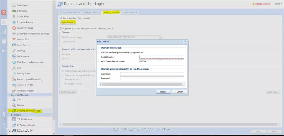
Task: Switch to Authentication Options tab
Action: (x=70, y=13)
